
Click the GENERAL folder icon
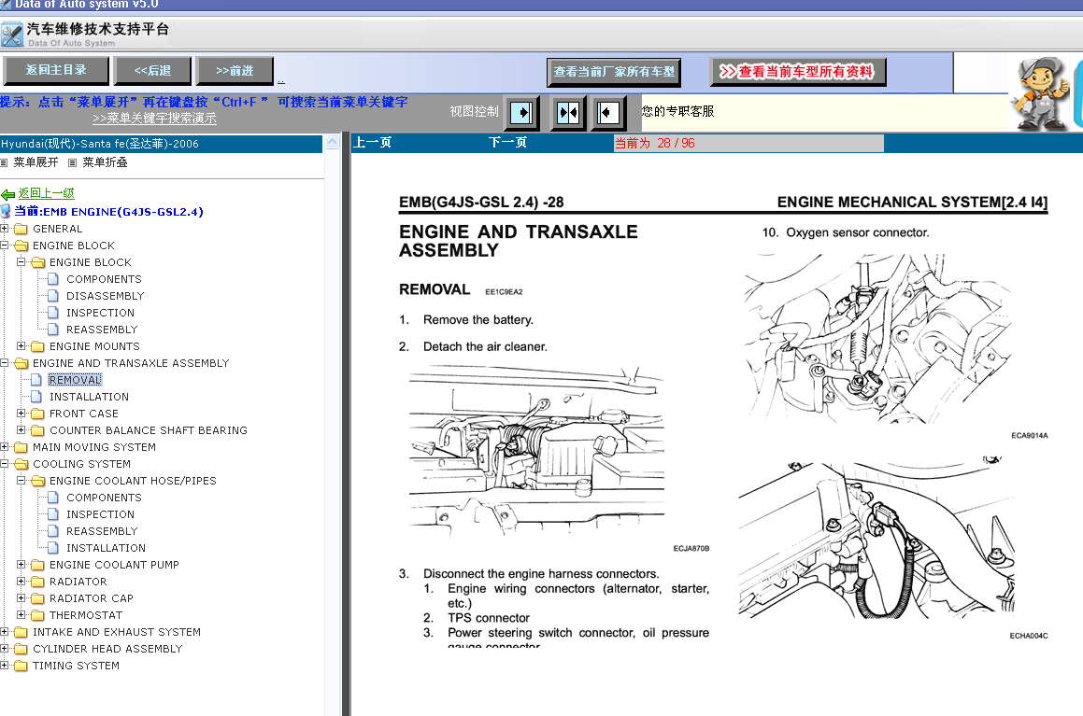(x=21, y=229)
